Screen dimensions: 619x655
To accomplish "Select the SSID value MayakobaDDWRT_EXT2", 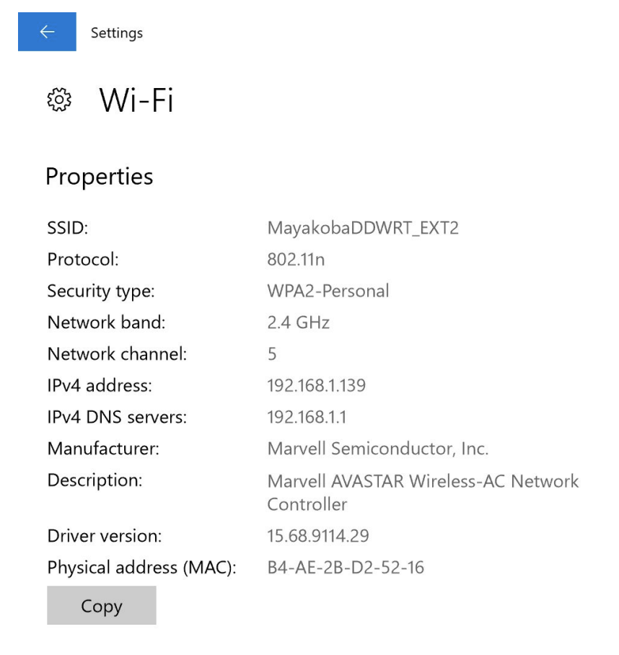I will point(363,228).
